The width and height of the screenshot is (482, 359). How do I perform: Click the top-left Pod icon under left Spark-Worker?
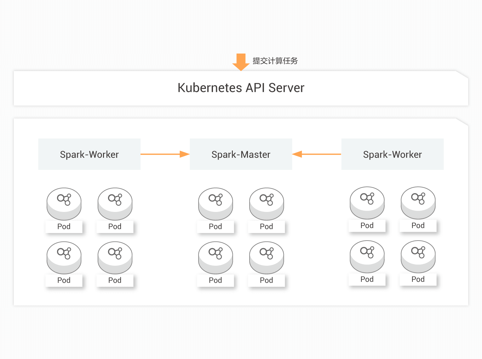[x=64, y=203]
